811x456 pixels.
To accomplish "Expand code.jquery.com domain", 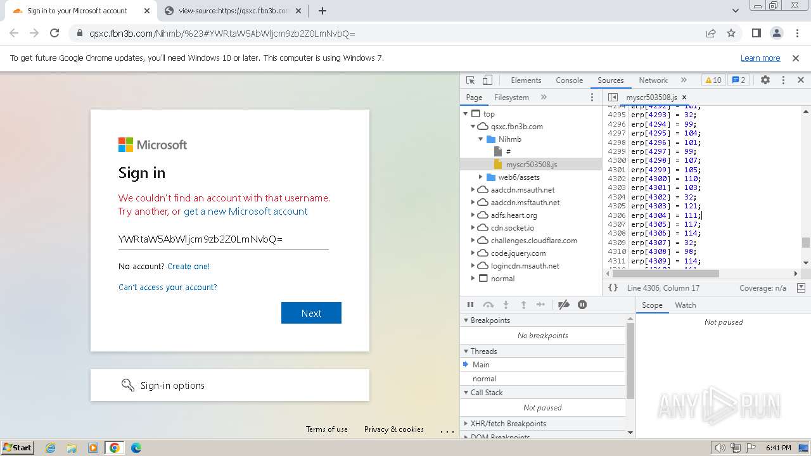I will tap(473, 253).
